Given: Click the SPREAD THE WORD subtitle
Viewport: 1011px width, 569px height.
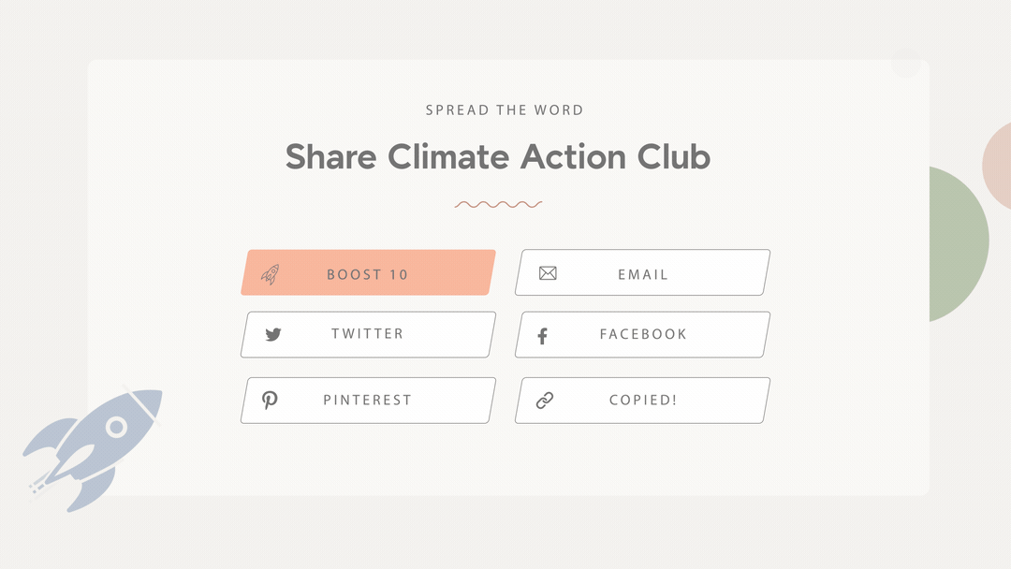Looking at the screenshot, I should 505,110.
